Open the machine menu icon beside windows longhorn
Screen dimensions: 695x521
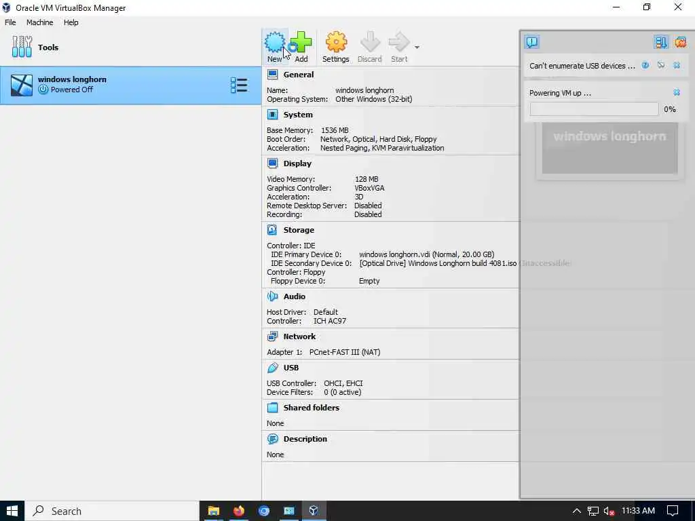(x=239, y=85)
